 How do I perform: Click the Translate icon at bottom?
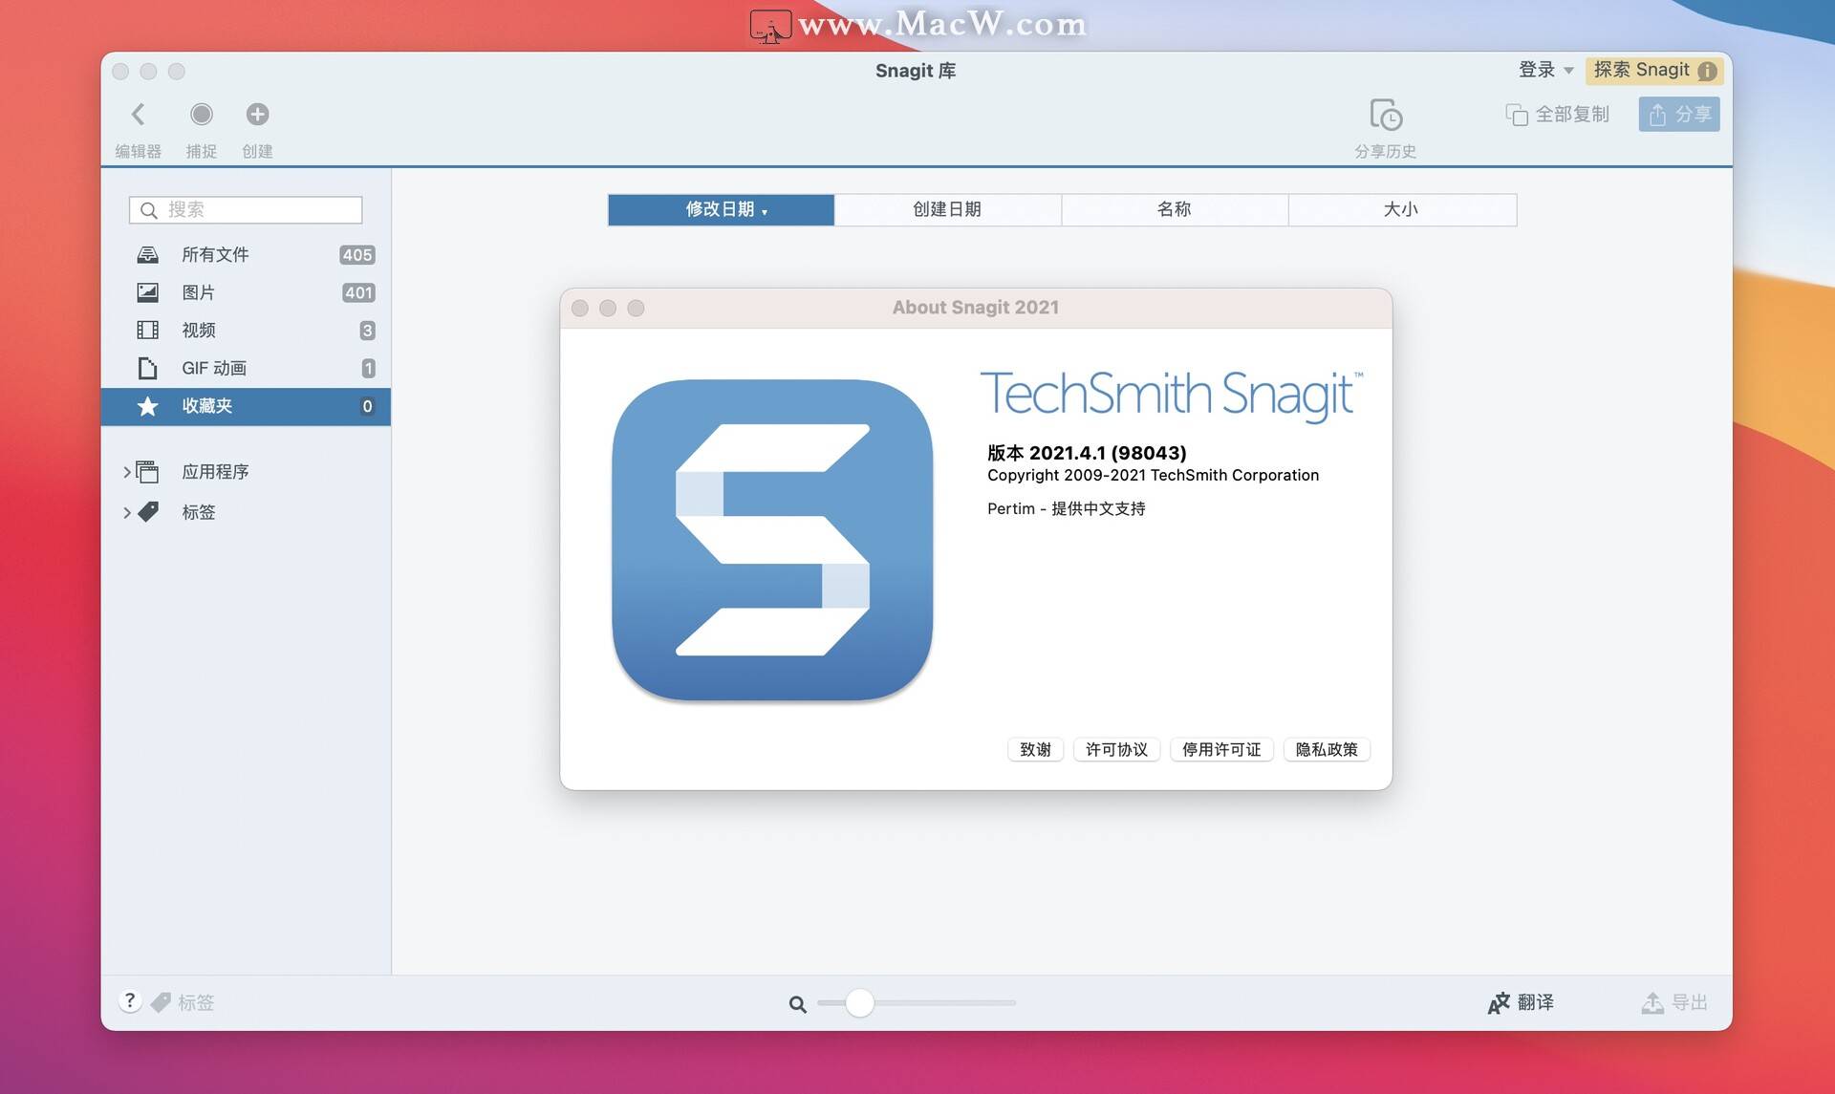(1499, 1002)
